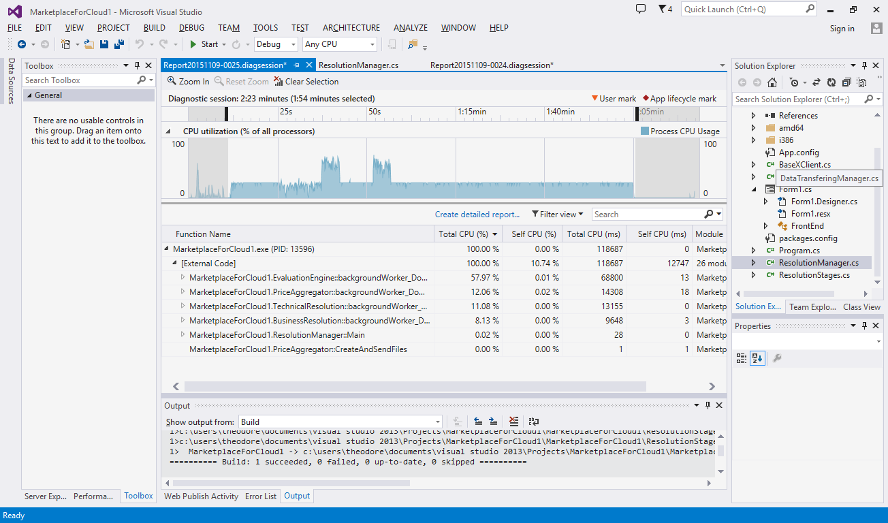The height and width of the screenshot is (523, 888).
Task: Click Go to Next Message output icon
Action: pos(492,422)
